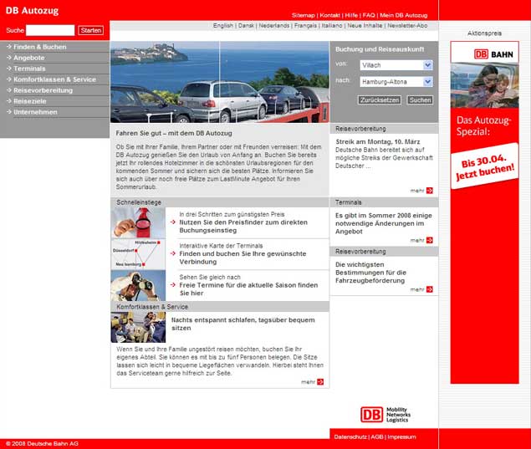Open Komfortklassen & Service navigation item
The width and height of the screenshot is (531, 449).
point(54,79)
